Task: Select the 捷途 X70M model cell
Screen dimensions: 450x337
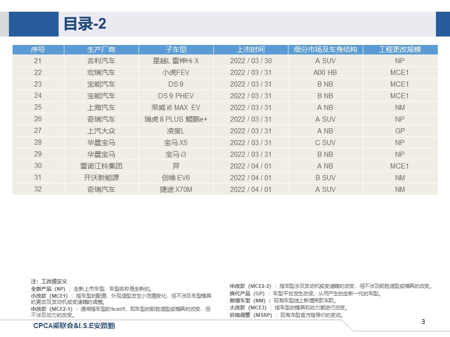Action: point(176,190)
